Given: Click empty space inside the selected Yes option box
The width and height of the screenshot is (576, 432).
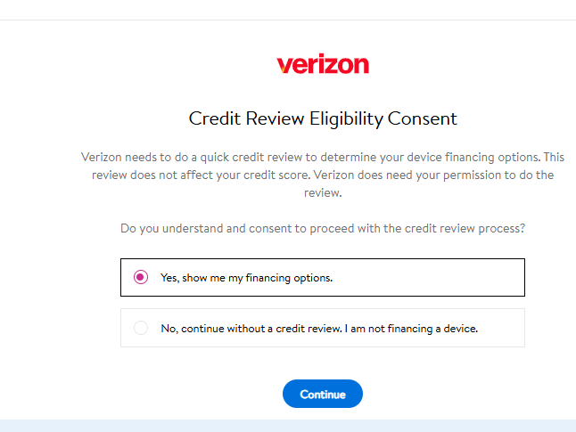Looking at the screenshot, I should (x=428, y=277).
